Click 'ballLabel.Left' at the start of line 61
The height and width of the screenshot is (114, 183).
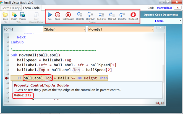[32, 65]
